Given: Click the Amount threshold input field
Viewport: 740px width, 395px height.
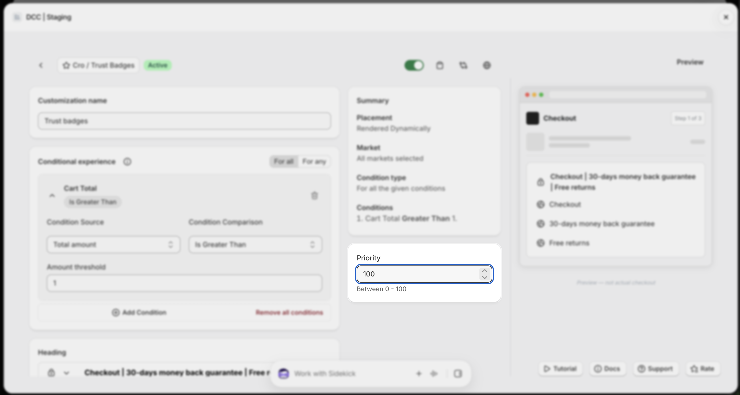Looking at the screenshot, I should point(184,283).
